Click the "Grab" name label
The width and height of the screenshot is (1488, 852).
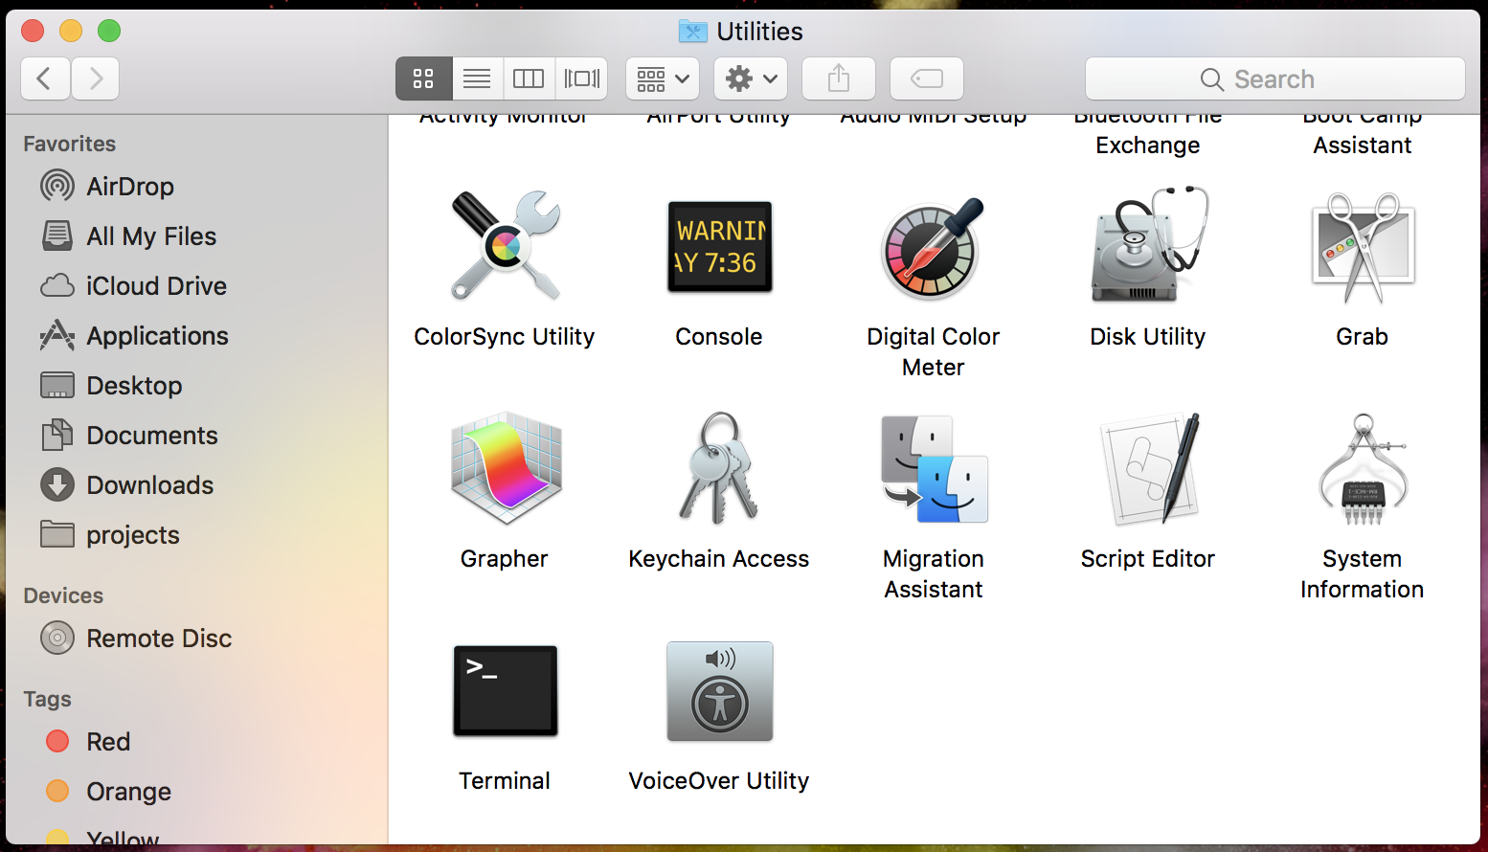1363,337
